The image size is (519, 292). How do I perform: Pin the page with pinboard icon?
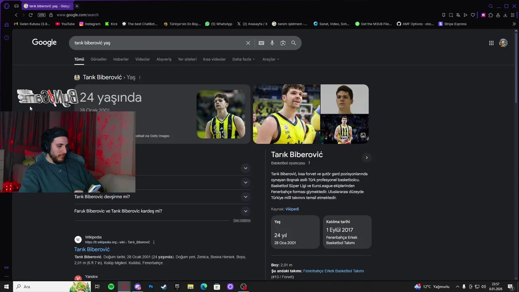tap(444, 15)
